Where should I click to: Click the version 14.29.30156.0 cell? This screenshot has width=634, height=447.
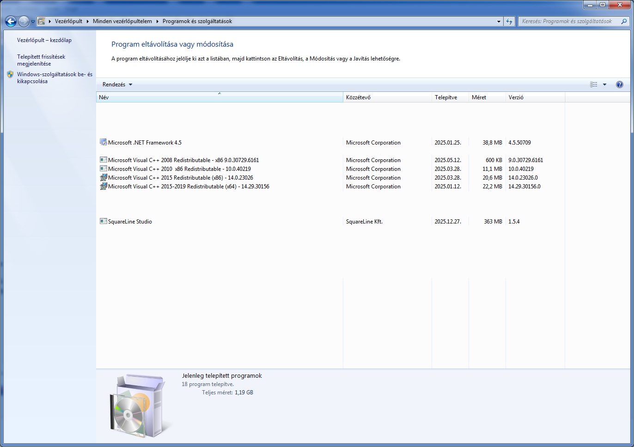point(524,187)
